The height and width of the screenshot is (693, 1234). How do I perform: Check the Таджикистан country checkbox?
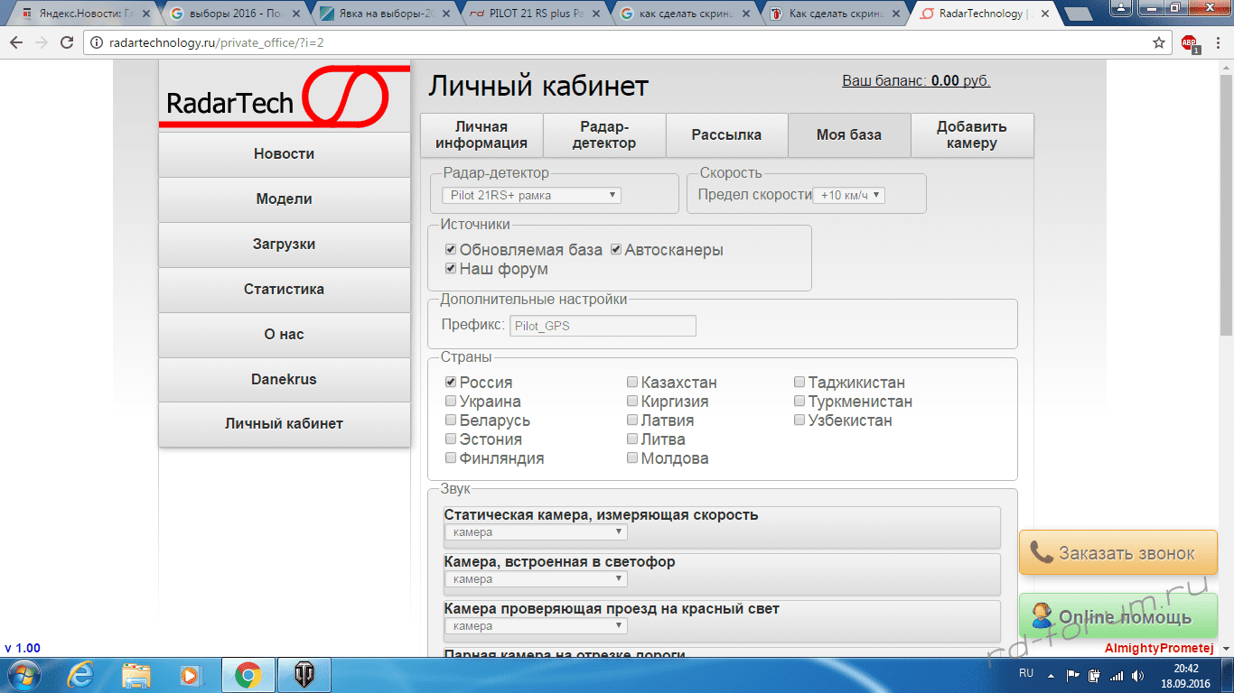coord(799,383)
